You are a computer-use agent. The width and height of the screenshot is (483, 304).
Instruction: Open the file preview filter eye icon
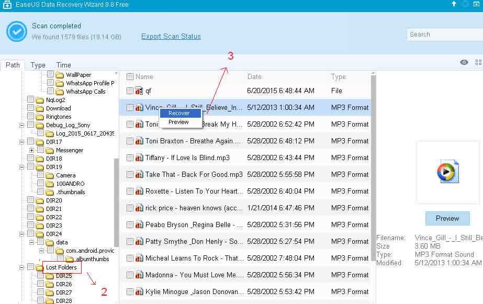[464, 62]
